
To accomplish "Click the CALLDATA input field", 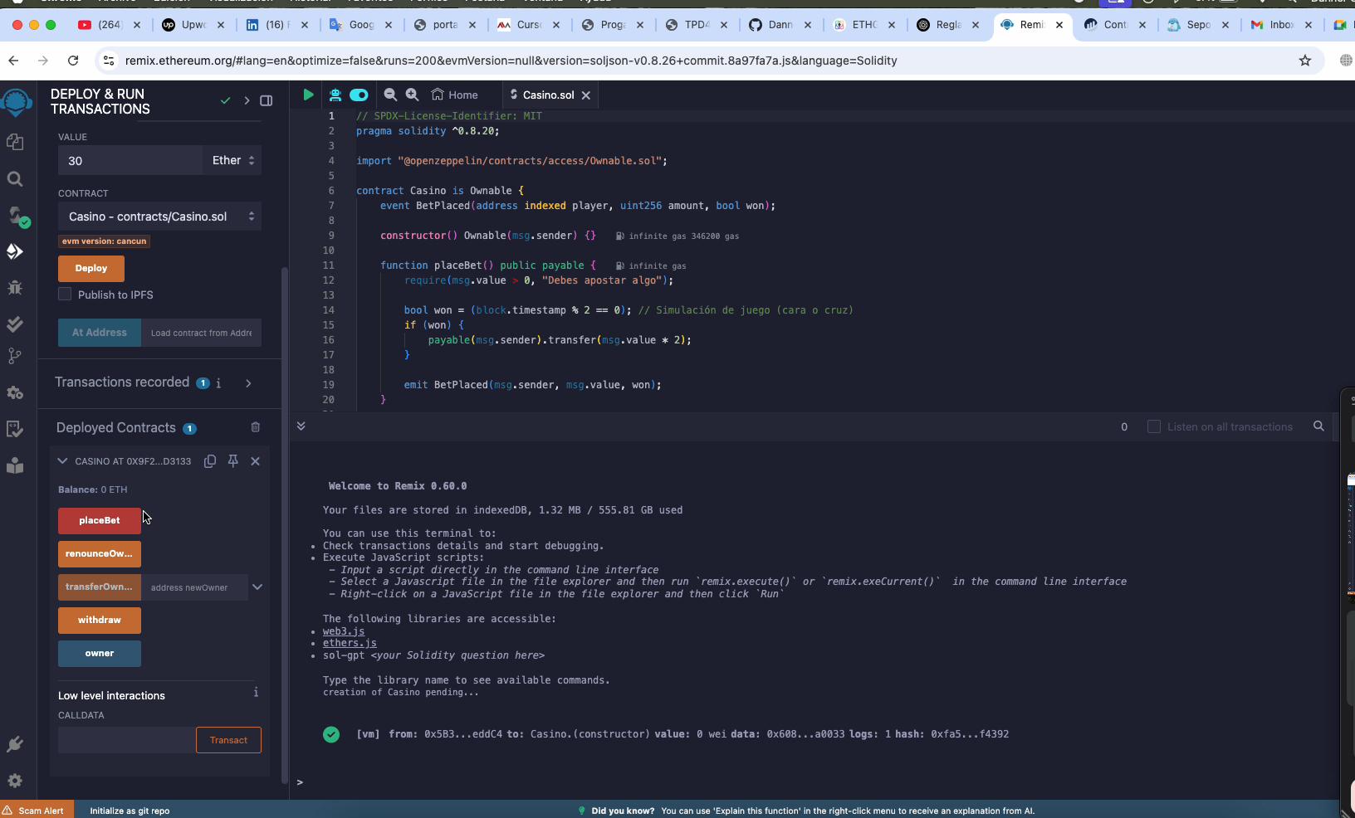I will pyautogui.click(x=127, y=740).
